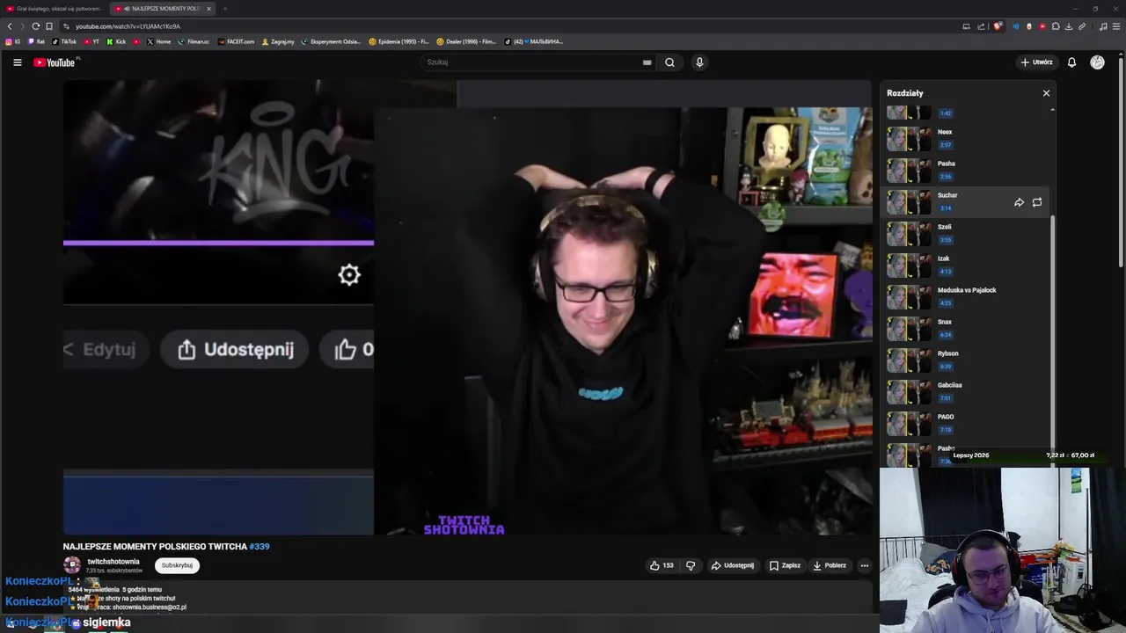Select the Suchar chapter row
The height and width of the screenshot is (633, 1126).
(x=966, y=202)
